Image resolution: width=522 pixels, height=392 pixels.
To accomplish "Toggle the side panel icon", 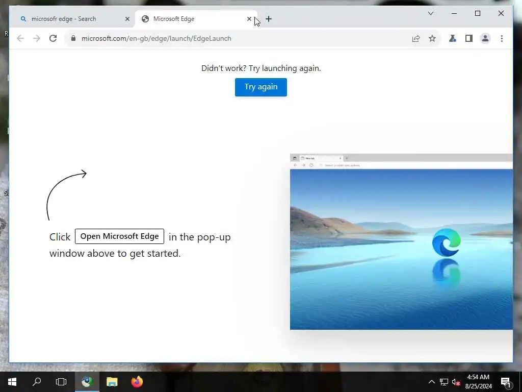I will coord(469,38).
